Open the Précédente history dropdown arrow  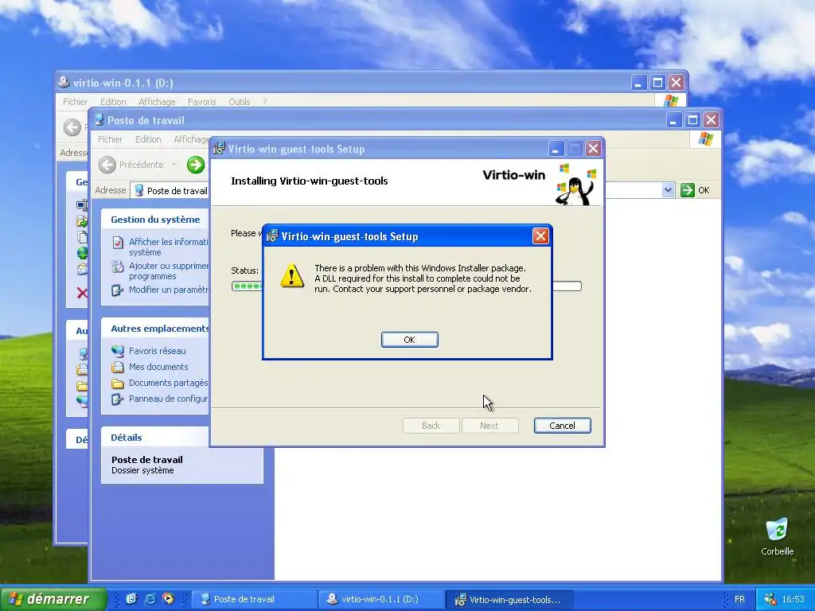coord(174,165)
